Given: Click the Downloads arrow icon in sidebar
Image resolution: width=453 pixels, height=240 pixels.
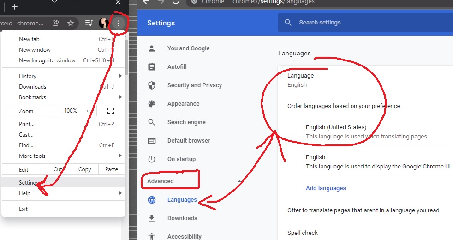Looking at the screenshot, I should click(x=152, y=218).
